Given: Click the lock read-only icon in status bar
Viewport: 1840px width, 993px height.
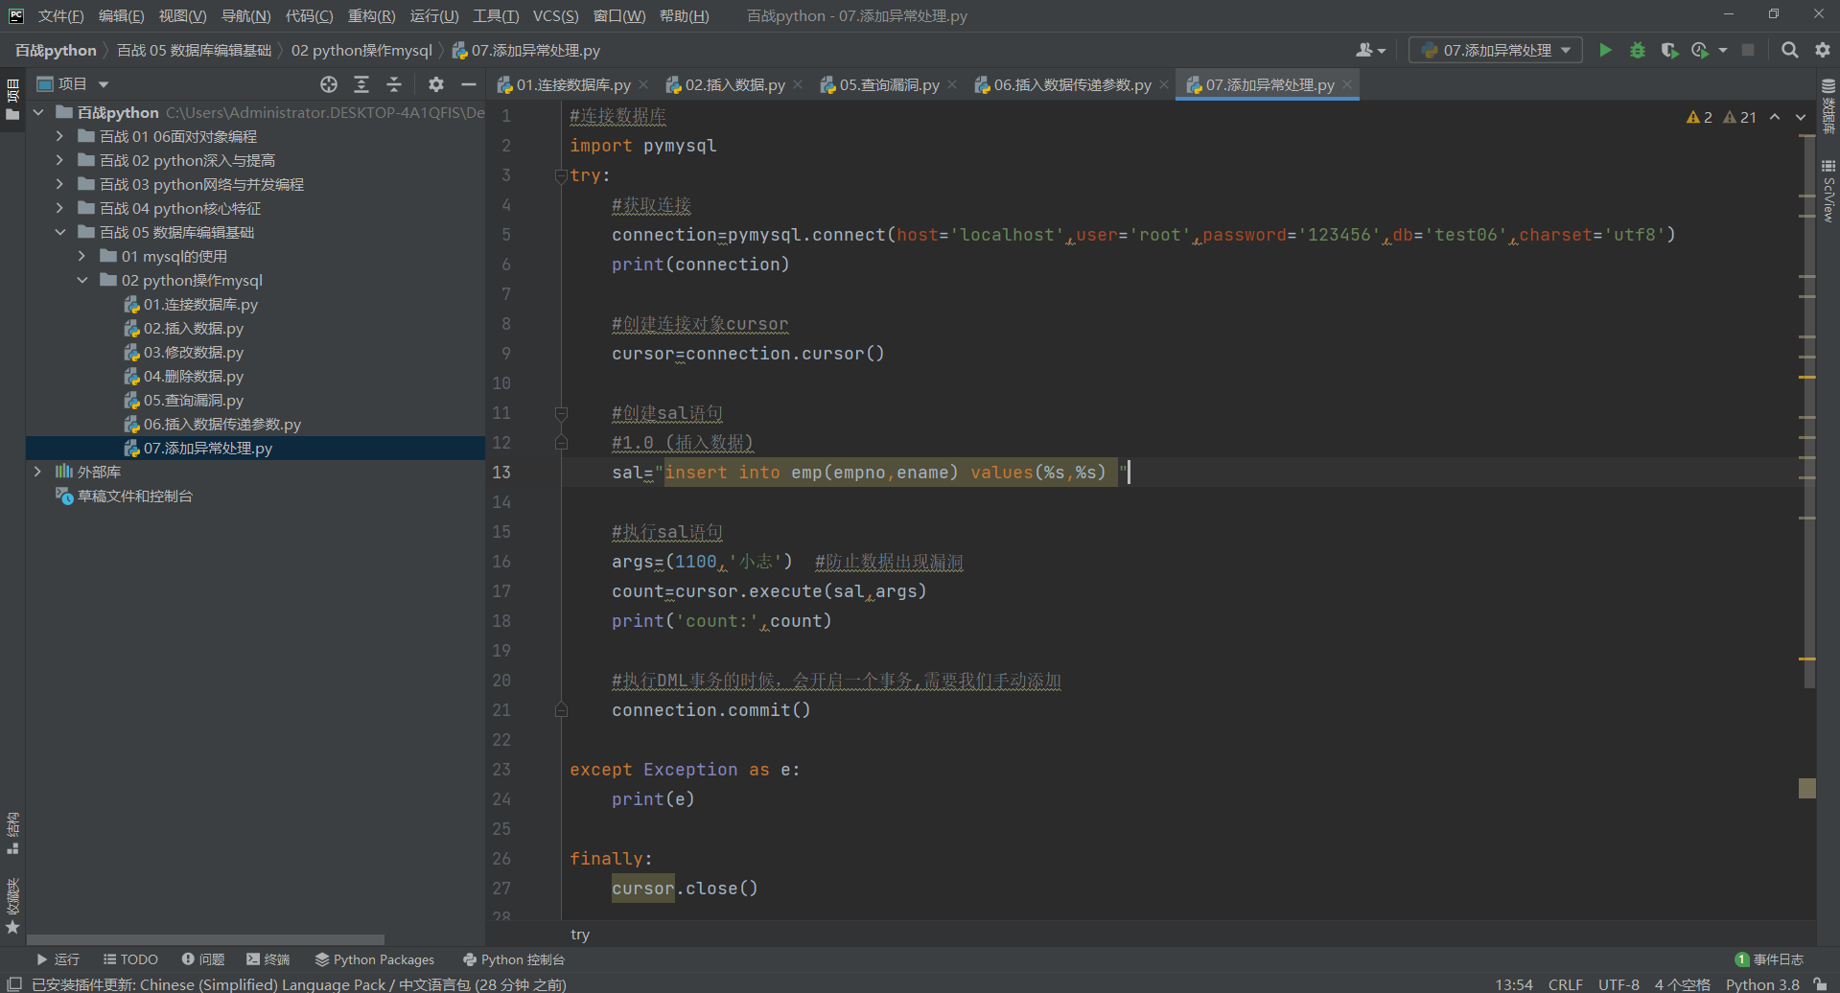Looking at the screenshot, I should [x=1819, y=984].
